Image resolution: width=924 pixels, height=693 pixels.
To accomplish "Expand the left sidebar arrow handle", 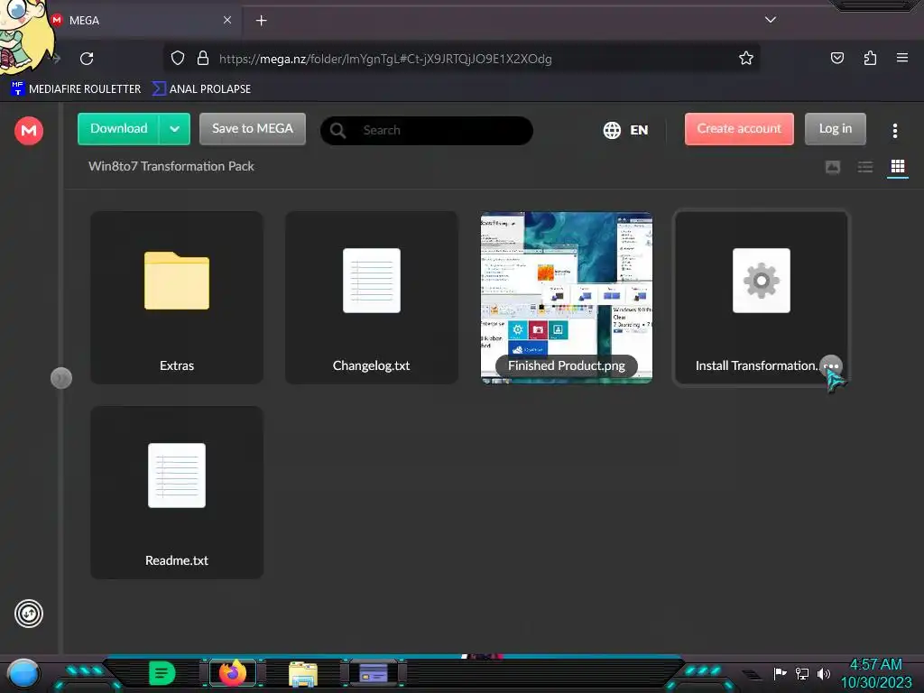I will point(61,378).
